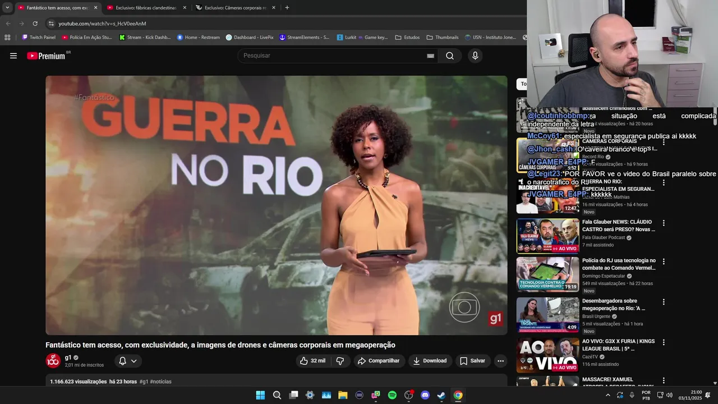Go to YouTube Premium home logo

pos(47,56)
